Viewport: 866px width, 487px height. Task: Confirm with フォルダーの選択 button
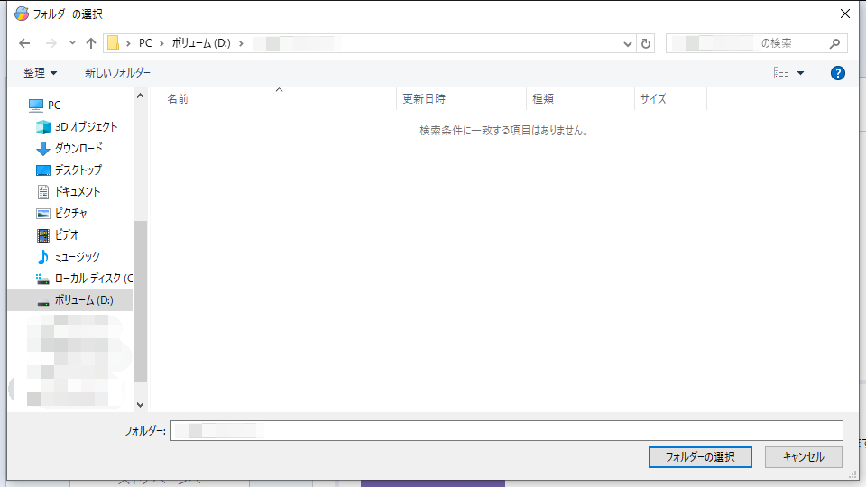700,457
